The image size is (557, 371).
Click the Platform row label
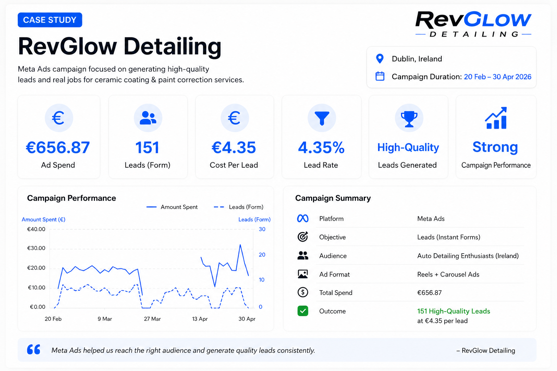click(x=331, y=219)
